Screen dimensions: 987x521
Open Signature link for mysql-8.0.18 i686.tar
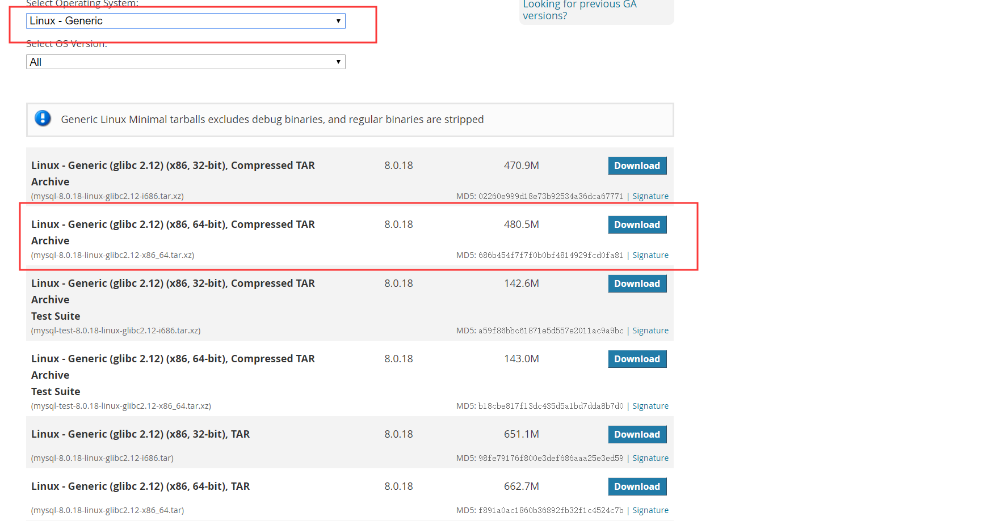[x=650, y=458]
